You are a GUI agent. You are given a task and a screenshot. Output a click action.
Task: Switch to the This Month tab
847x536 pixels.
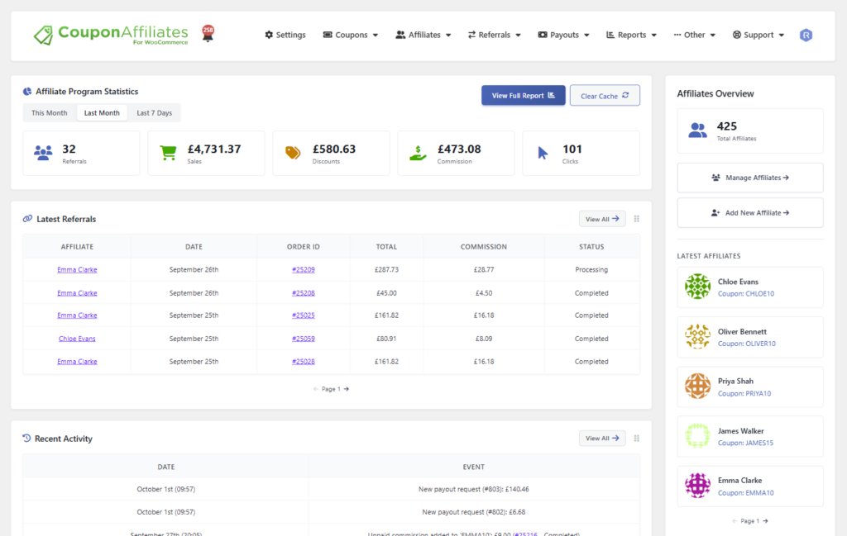(49, 112)
